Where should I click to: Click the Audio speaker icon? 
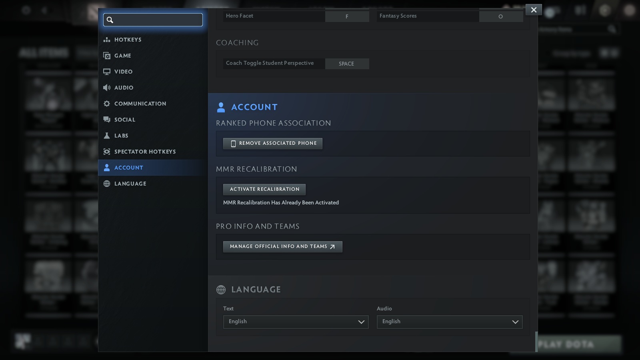[107, 88]
